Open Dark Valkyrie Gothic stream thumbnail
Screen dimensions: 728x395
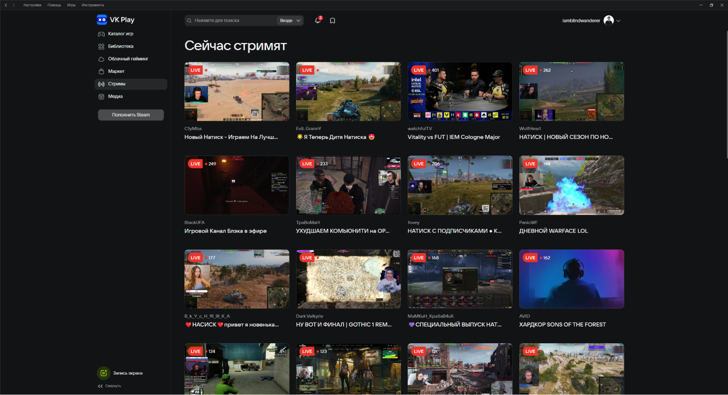pos(349,279)
